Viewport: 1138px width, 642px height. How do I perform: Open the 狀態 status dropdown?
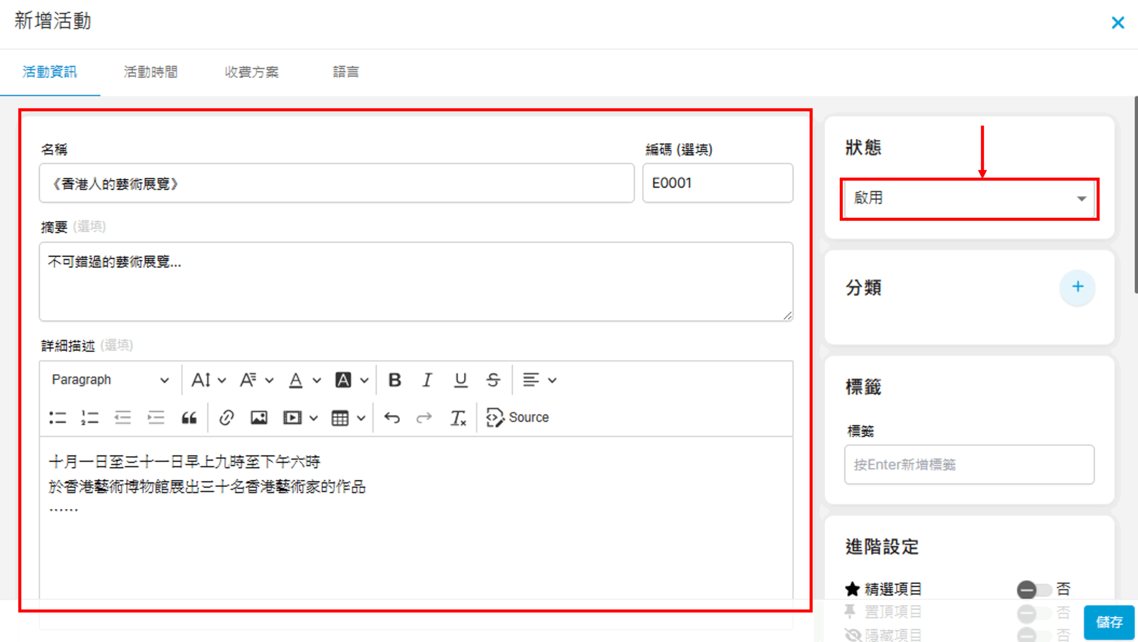969,198
